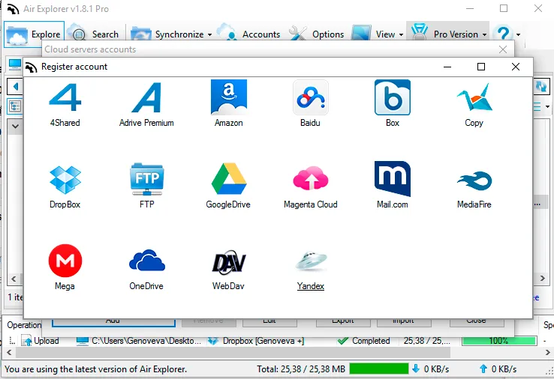554x379 pixels.
Task: Select the Mega account icon
Action: (65, 261)
